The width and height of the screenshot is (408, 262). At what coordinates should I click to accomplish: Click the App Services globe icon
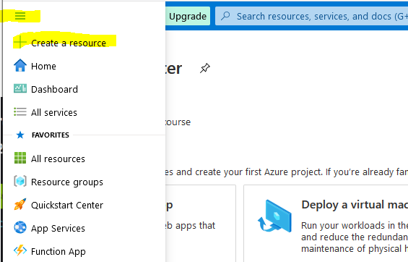[20, 227]
